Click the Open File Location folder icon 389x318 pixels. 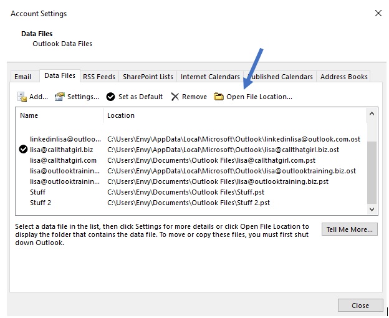219,97
